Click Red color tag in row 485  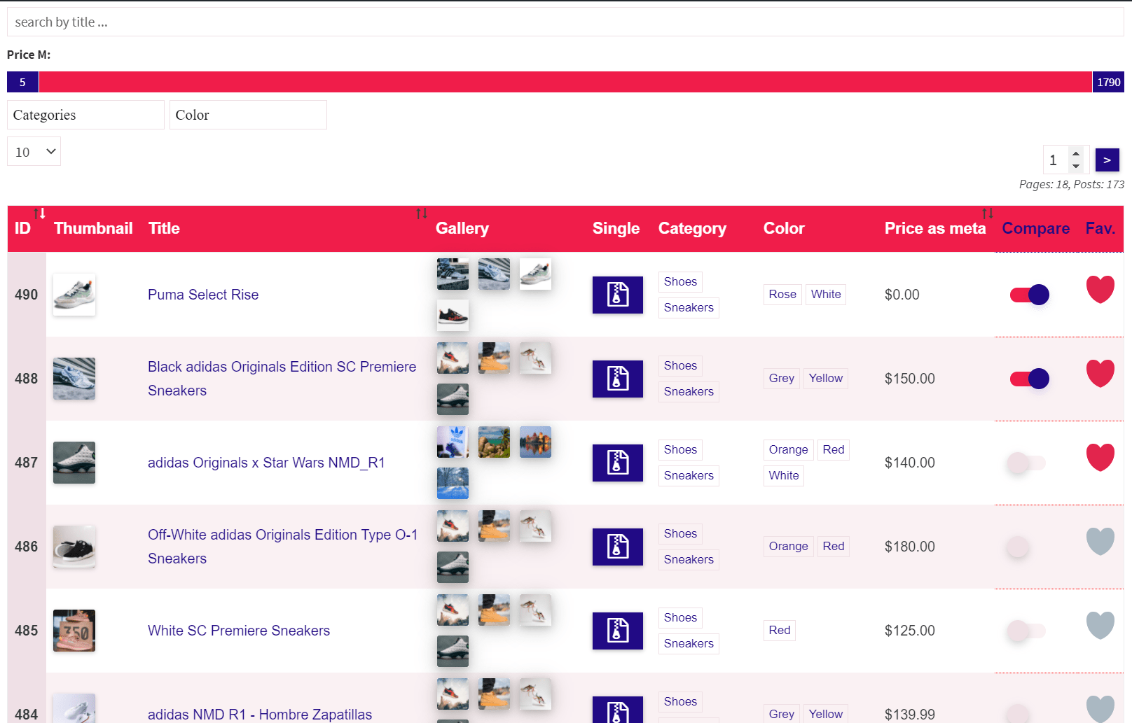coord(780,631)
